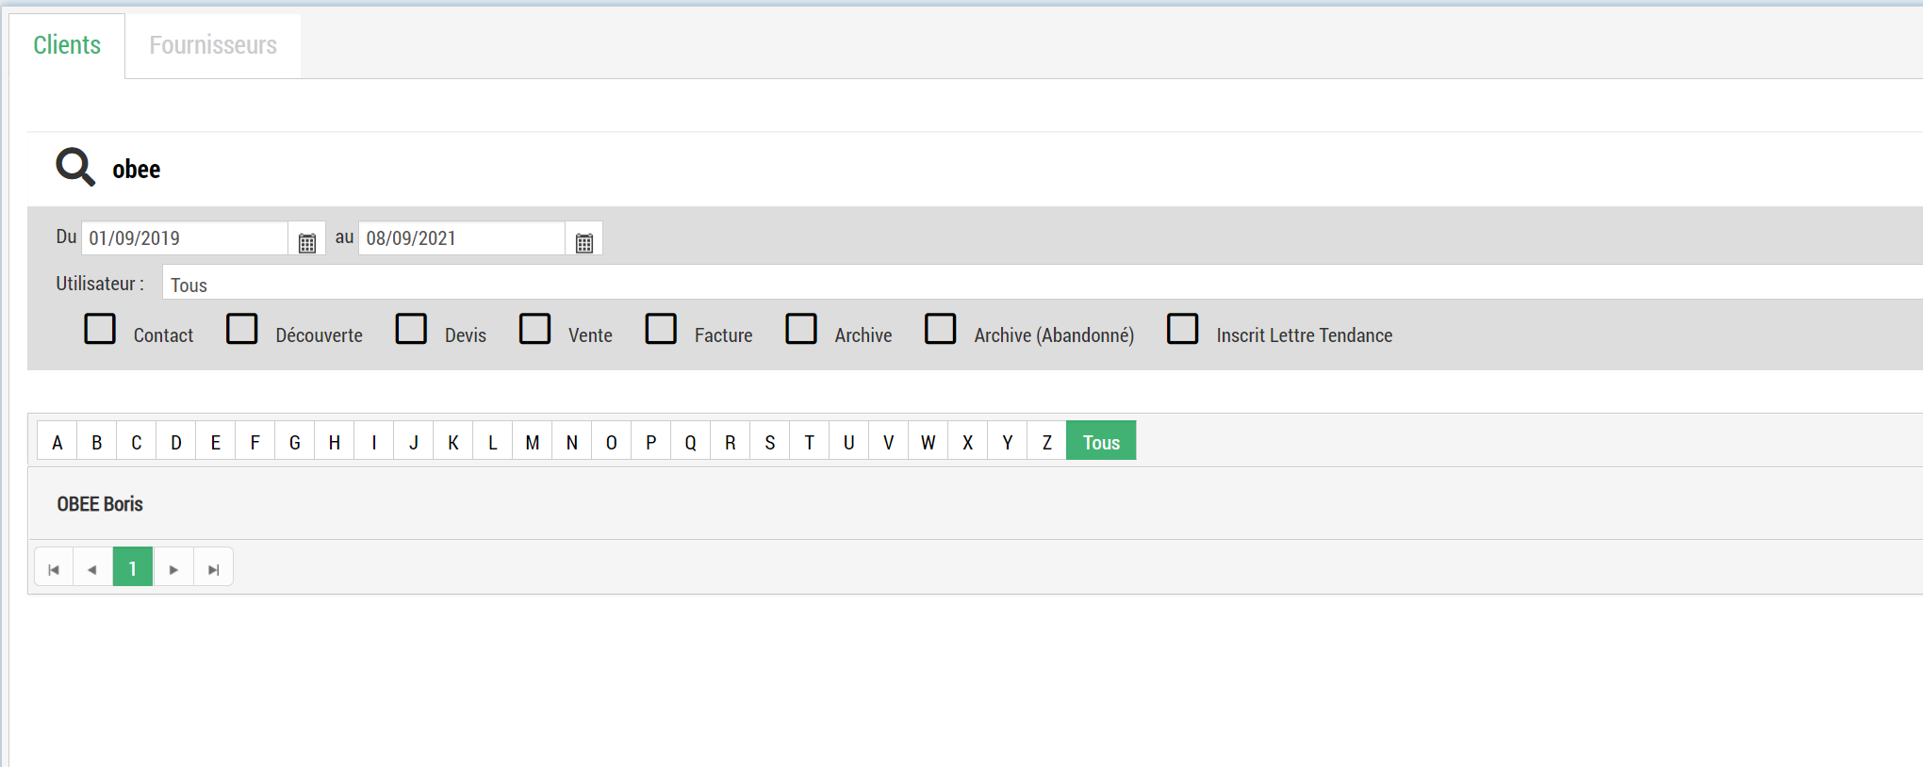Viewport: 1923px width, 767px height.
Task: Go to the next results page
Action: coord(173,568)
